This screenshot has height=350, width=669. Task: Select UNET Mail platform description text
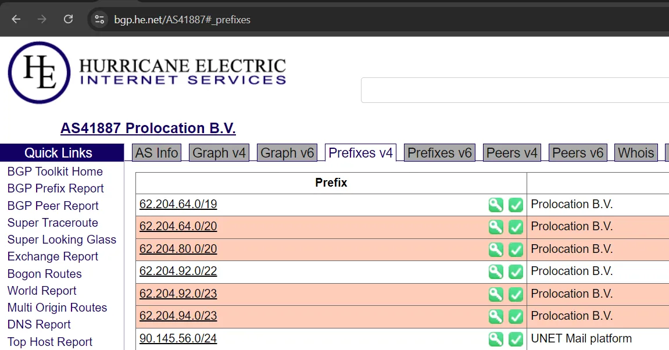point(581,338)
